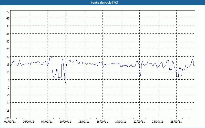Click the date label 25/09/11

pyautogui.click(x=158, y=122)
